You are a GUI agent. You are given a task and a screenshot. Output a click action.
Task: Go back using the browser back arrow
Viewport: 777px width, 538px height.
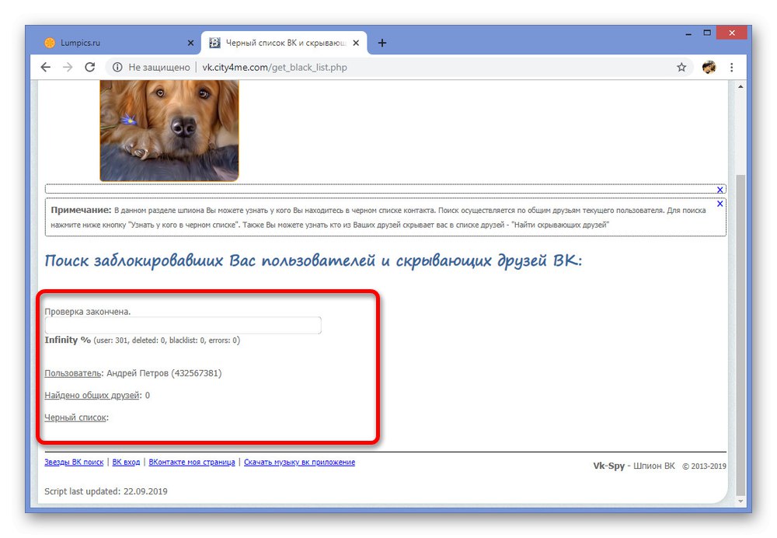(46, 67)
